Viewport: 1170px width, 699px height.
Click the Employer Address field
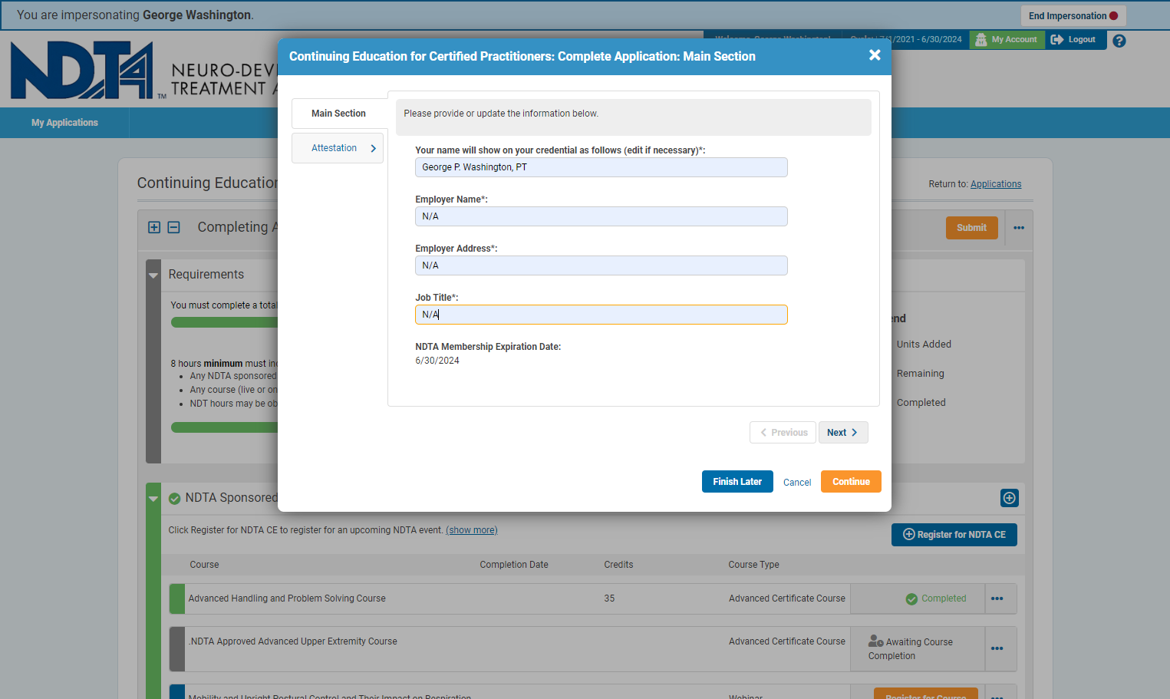pos(601,265)
